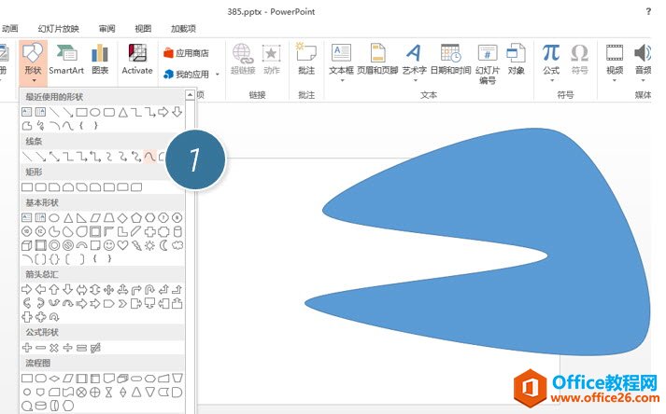Image resolution: width=666 pixels, height=414 pixels.
Task: Switch to the 幻灯片放映 tab
Action: click(58, 29)
